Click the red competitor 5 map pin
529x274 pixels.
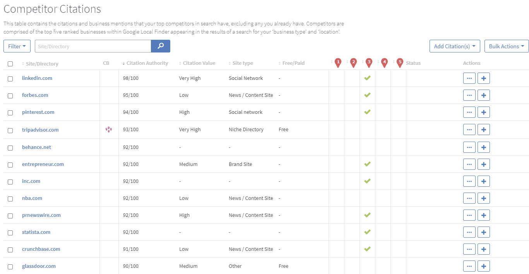click(400, 63)
